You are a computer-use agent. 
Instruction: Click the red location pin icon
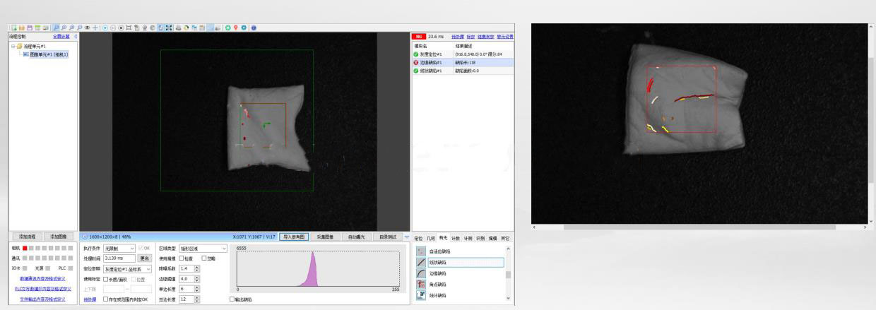point(236,28)
